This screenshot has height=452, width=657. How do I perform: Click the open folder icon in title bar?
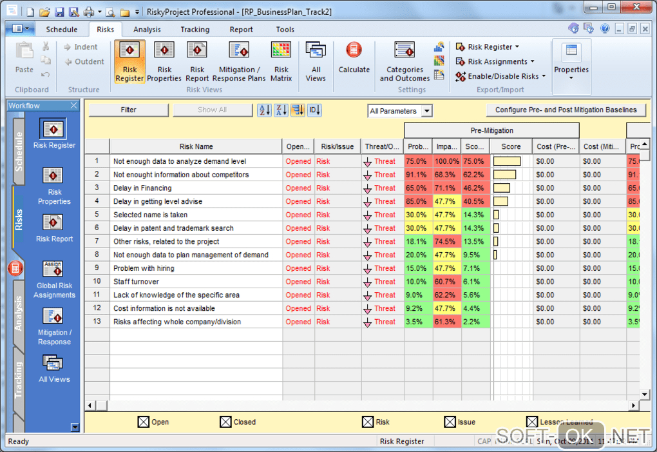click(x=44, y=12)
